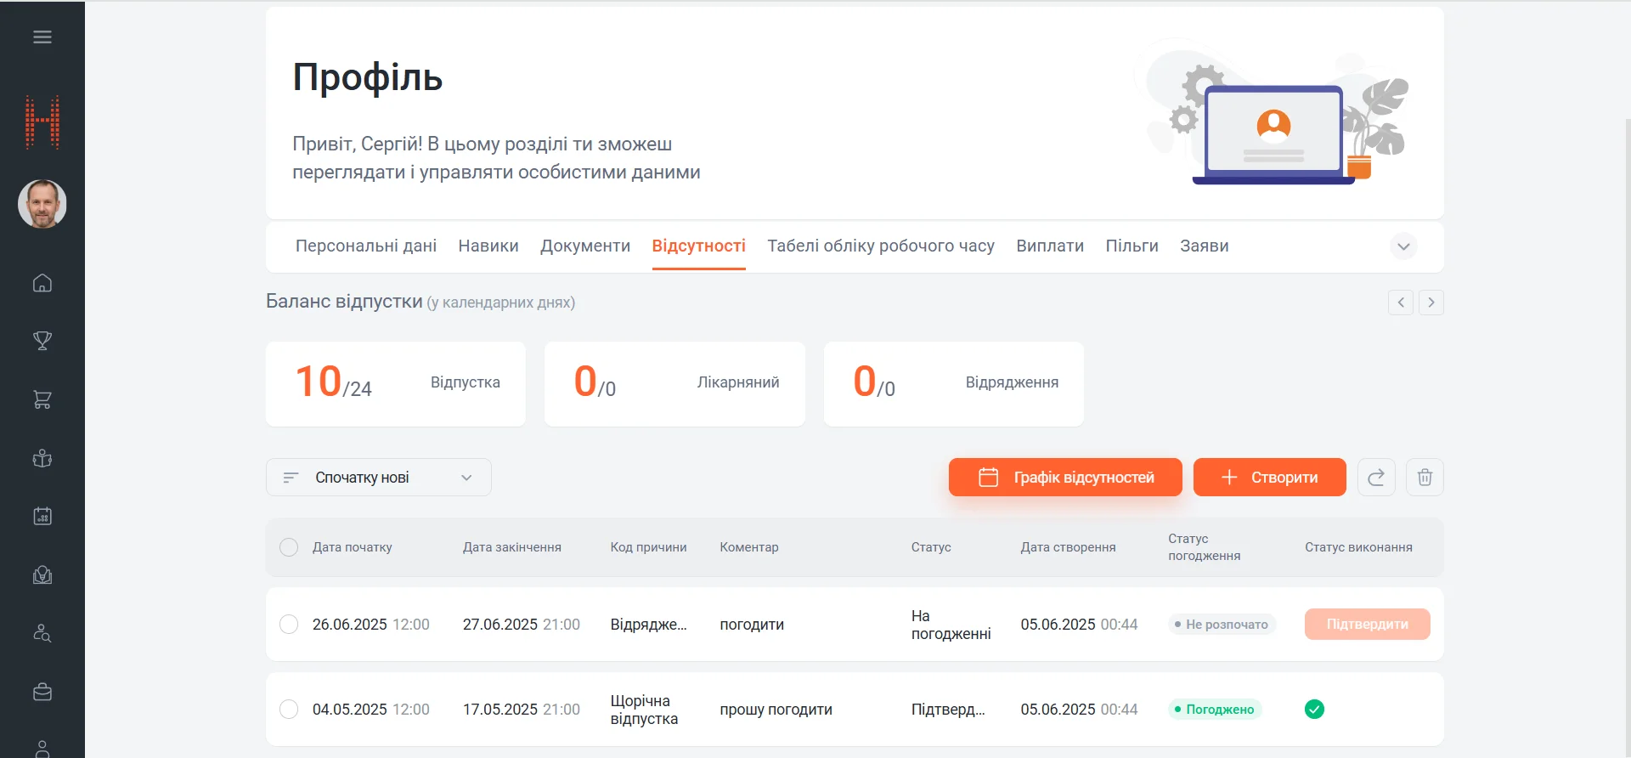Select the Відсутності tab
This screenshot has width=1631, height=758.
tap(699, 246)
